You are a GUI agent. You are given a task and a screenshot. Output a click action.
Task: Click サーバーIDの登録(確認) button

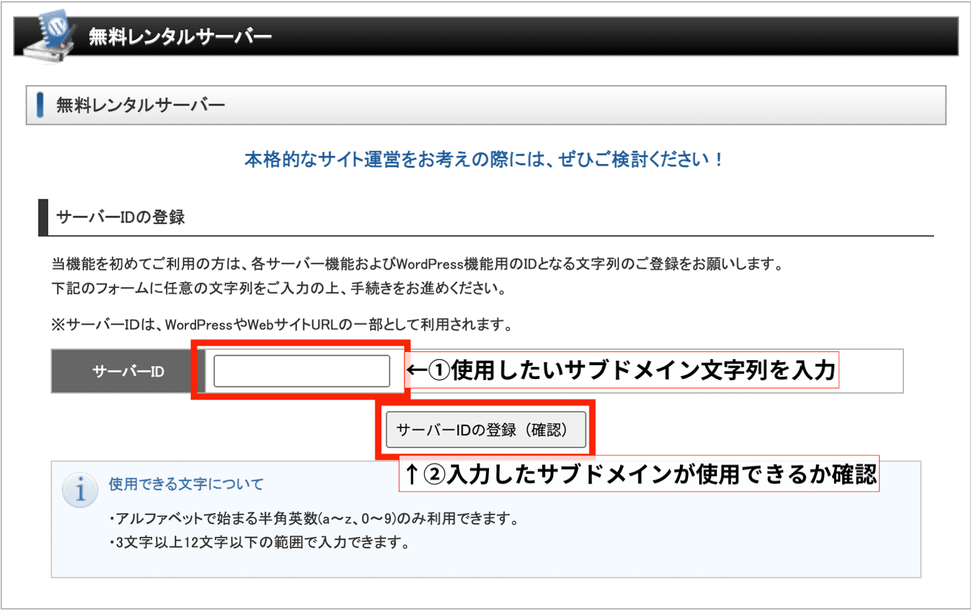click(x=486, y=430)
